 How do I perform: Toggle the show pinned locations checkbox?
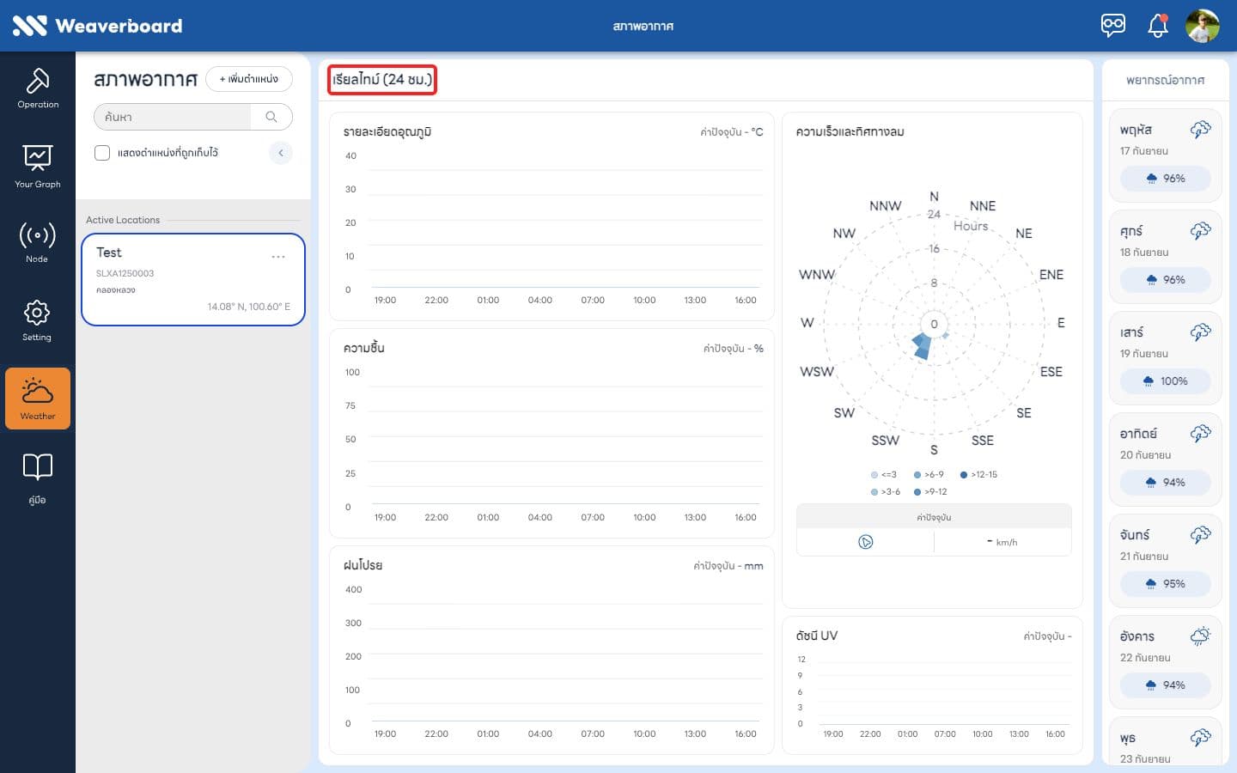[x=102, y=153]
